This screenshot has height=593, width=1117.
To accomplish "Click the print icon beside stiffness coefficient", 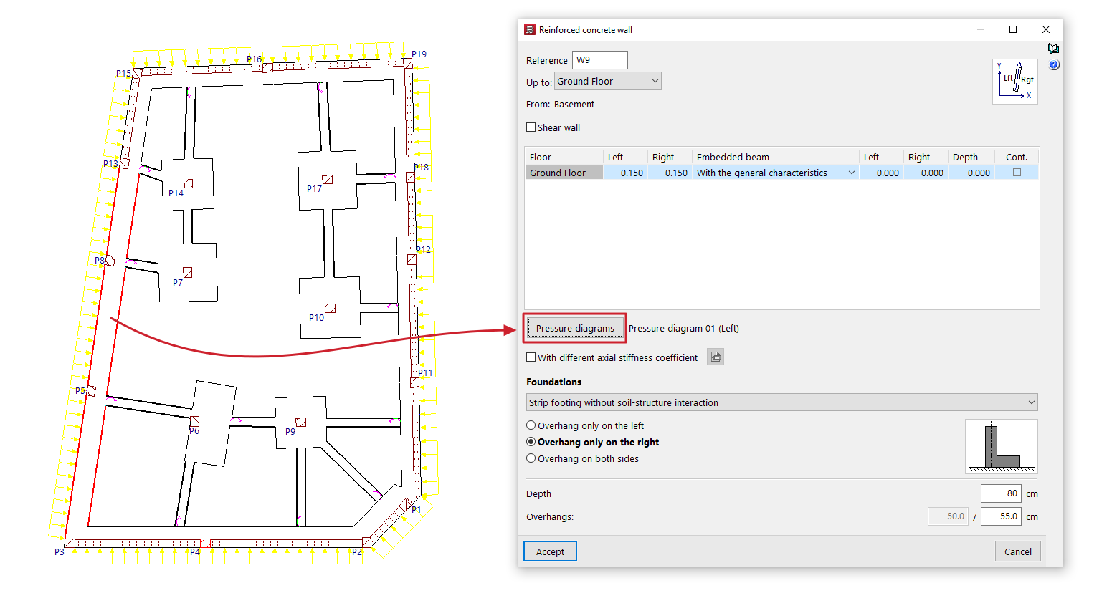I will point(716,357).
